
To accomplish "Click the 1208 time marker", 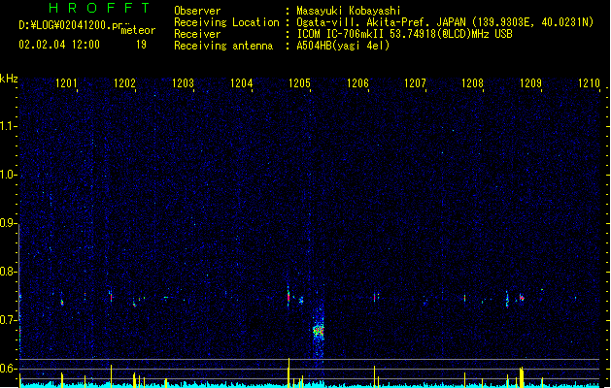I will click(x=472, y=82).
